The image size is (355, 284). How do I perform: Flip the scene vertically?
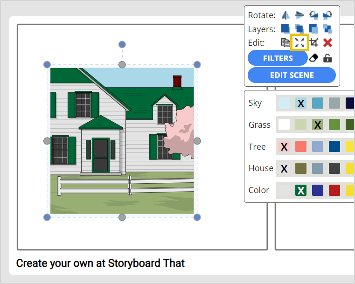299,15
